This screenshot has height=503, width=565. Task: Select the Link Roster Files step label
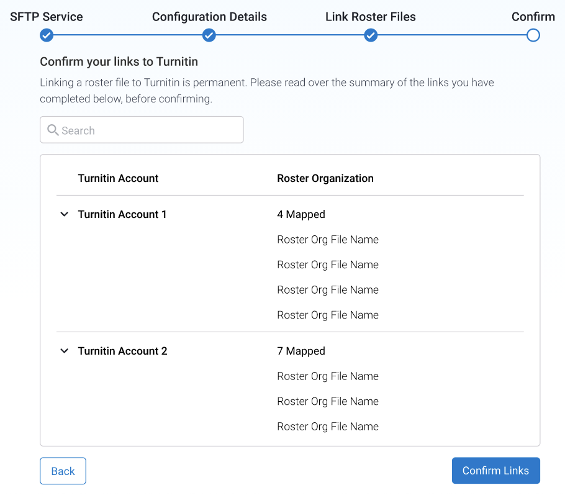(x=371, y=17)
